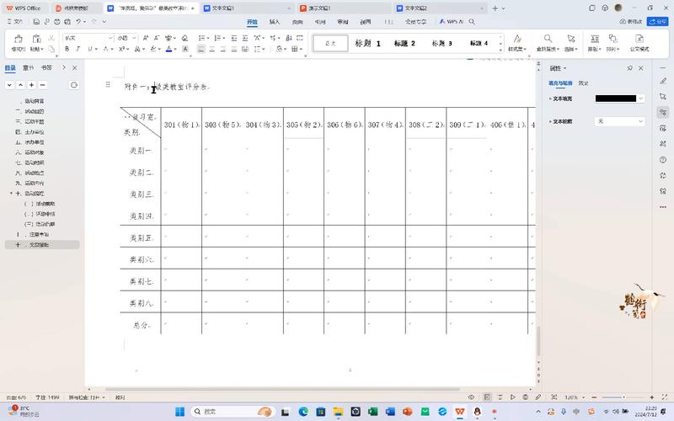The height and width of the screenshot is (421, 674).
Task: Click the Arrange objects icon in ribbon
Action: (613, 39)
